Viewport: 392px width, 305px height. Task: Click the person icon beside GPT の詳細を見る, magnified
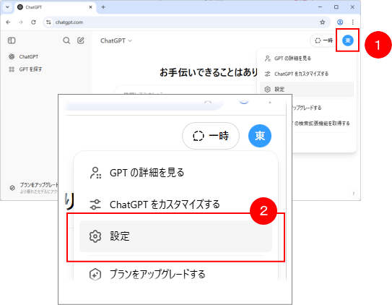95,173
